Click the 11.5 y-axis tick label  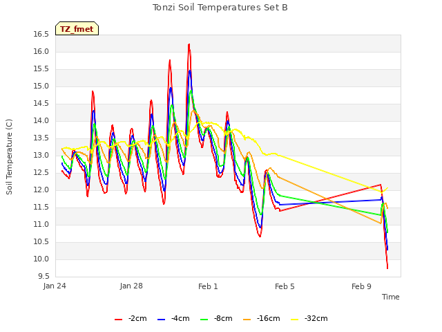(41, 207)
